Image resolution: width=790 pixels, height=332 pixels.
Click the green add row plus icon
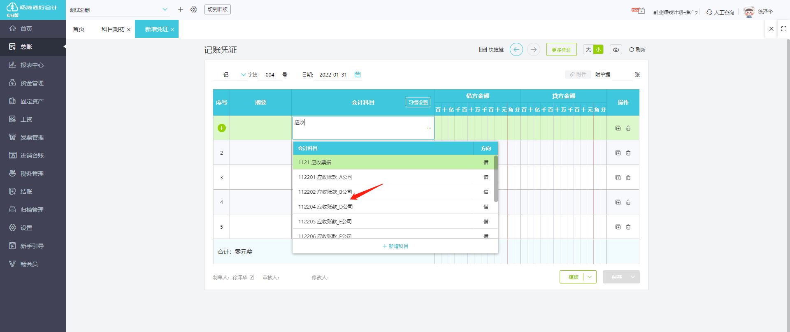coord(221,128)
